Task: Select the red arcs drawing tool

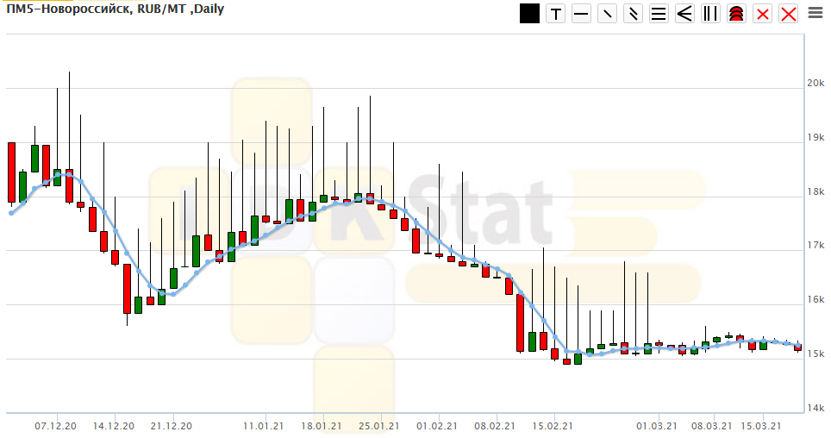Action: (x=736, y=14)
